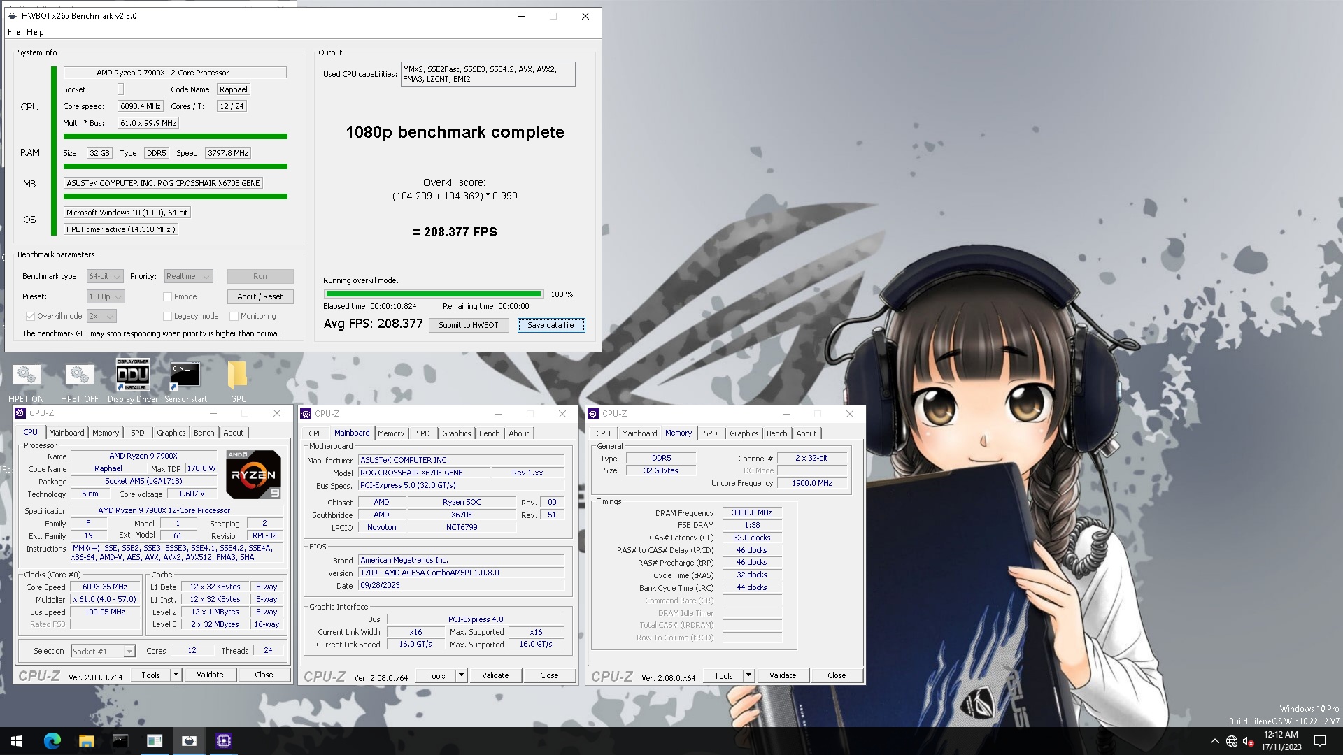Click CPU-Z icon in Memory window title bar
The height and width of the screenshot is (755, 1343).
(x=593, y=414)
